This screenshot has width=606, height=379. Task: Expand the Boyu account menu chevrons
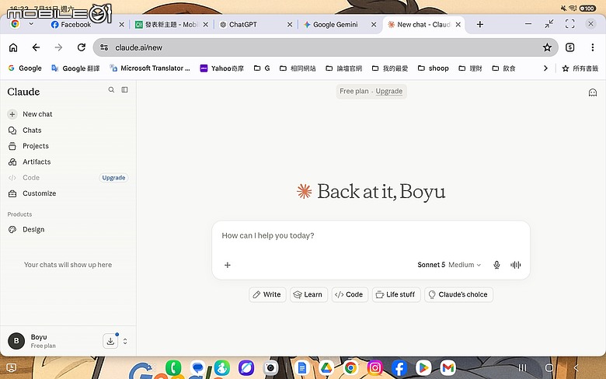click(x=125, y=341)
